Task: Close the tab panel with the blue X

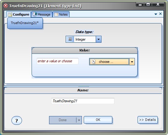Action: [x=160, y=14]
